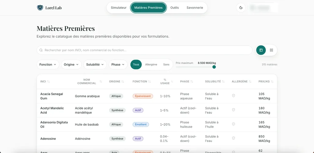Select the Allergène filter option

151,64
